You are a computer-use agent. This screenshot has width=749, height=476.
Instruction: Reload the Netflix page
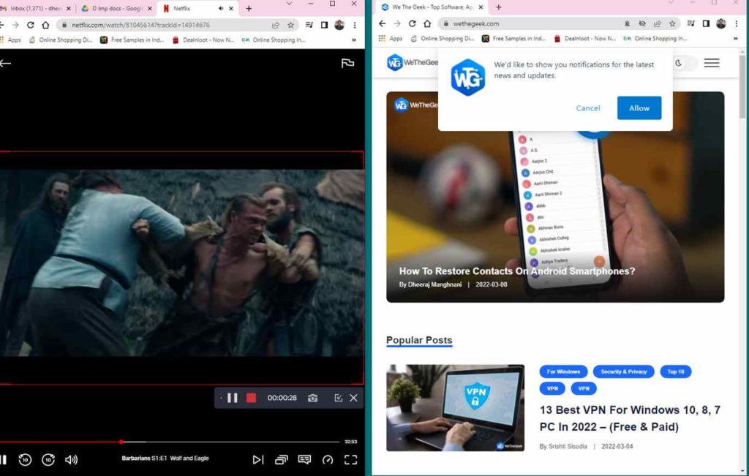[31, 25]
